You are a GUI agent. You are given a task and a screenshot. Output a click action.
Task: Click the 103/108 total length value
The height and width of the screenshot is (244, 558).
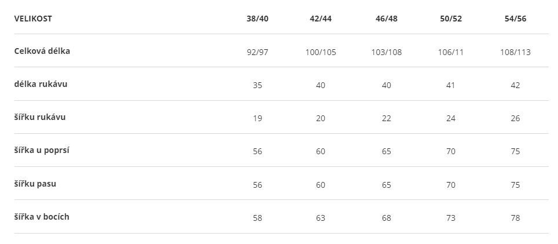(387, 52)
